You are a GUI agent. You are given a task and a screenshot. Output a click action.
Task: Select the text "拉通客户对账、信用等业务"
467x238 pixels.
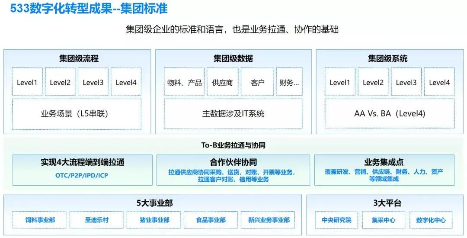coord(233,179)
